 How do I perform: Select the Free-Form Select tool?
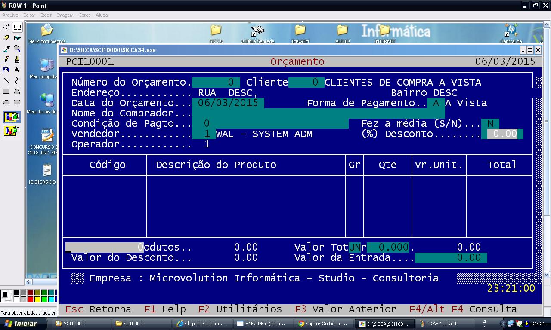pyautogui.click(x=6, y=27)
